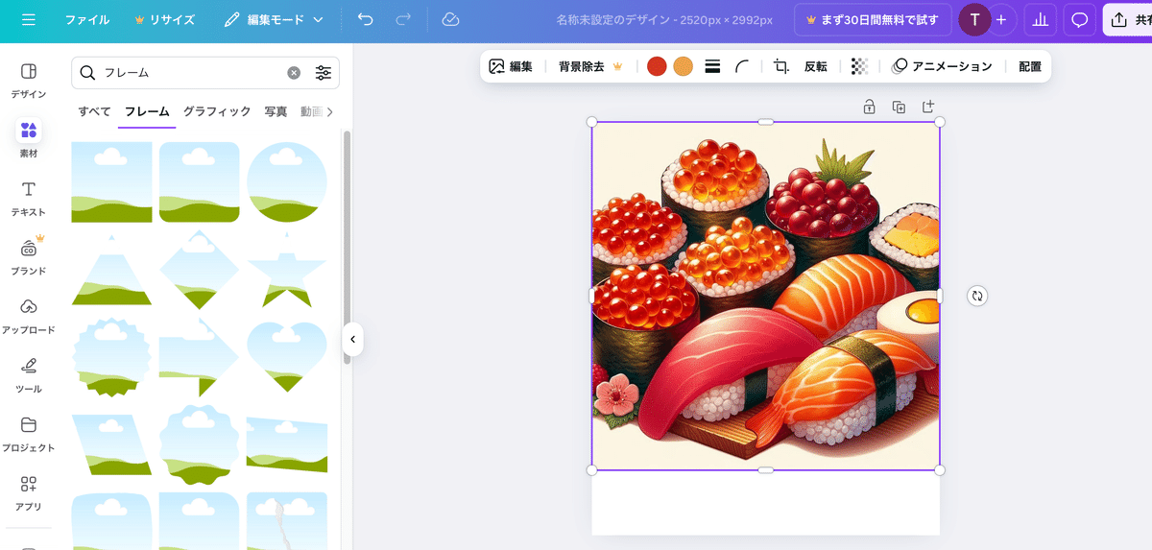Switch to the 写真 tab
The height and width of the screenshot is (550, 1152).
coord(276,111)
